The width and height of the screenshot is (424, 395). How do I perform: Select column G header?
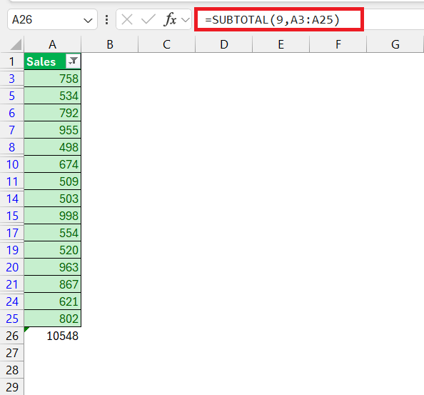click(x=395, y=44)
